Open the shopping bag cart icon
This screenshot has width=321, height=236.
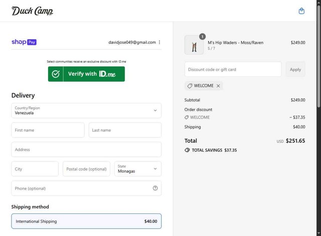301,11
